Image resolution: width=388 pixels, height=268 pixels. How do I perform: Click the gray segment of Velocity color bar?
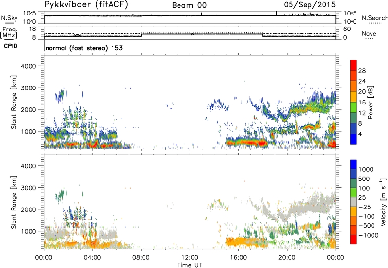354,202
